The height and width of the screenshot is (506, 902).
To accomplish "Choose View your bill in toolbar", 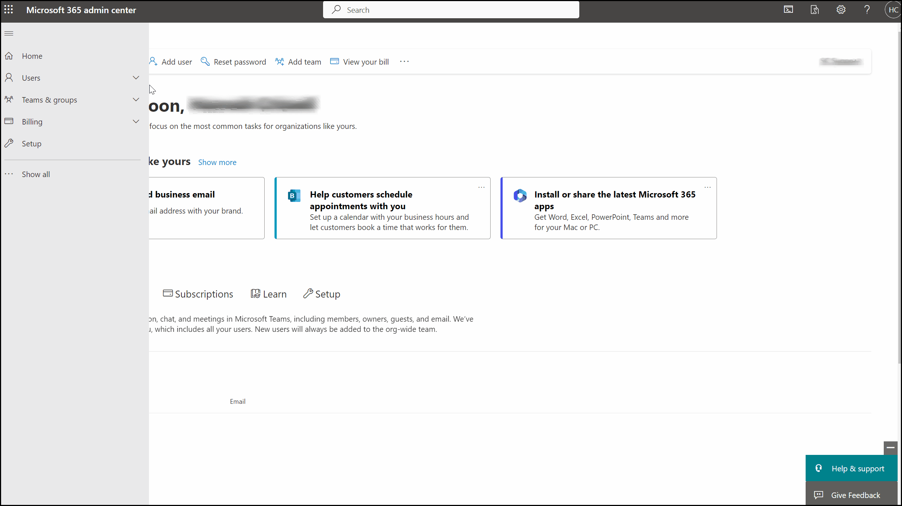I will pos(360,62).
